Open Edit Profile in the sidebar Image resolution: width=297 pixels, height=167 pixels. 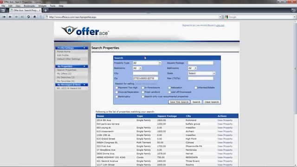point(63,55)
